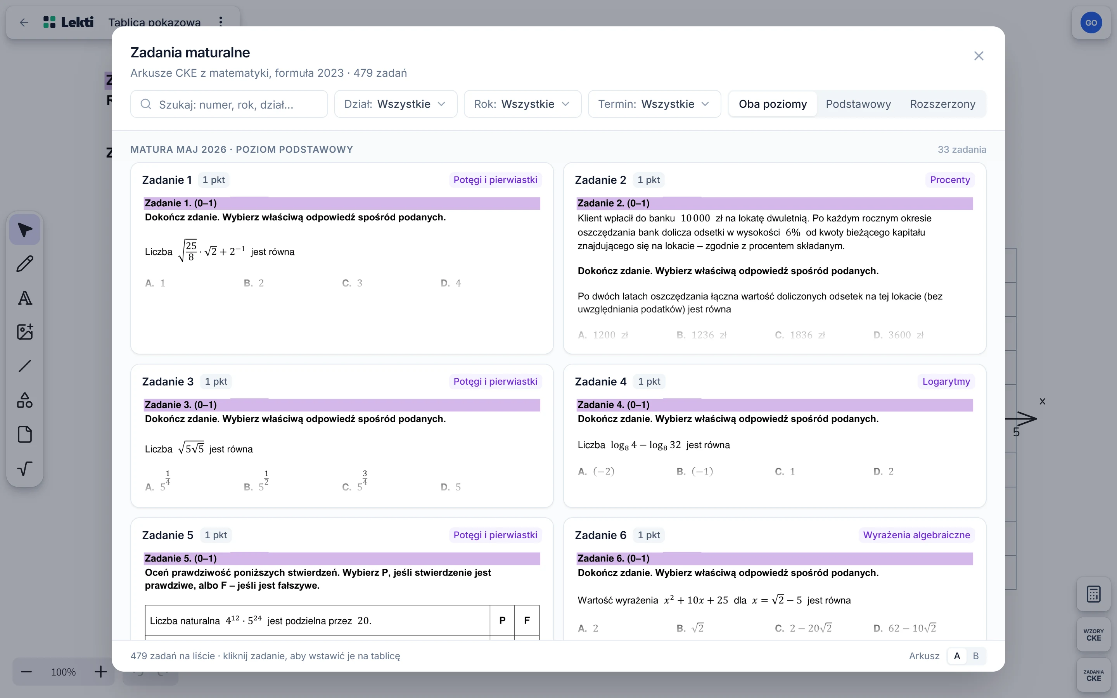The height and width of the screenshot is (698, 1117).
Task: Open Zadania CKE button
Action: (1093, 675)
